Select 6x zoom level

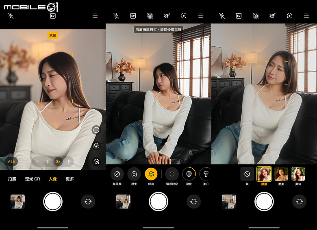[x=69, y=161]
